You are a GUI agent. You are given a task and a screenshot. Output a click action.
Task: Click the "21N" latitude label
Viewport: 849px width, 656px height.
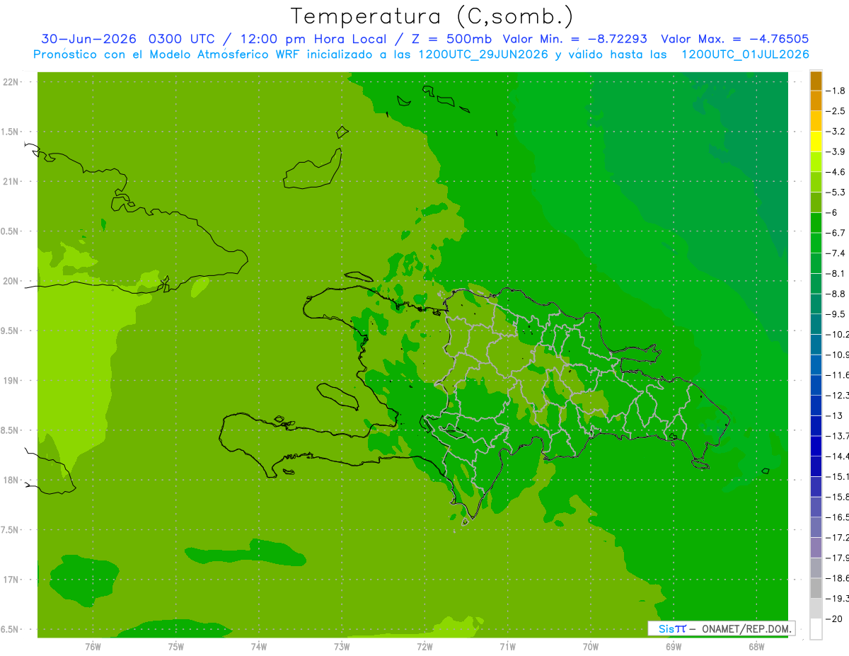[x=11, y=181]
